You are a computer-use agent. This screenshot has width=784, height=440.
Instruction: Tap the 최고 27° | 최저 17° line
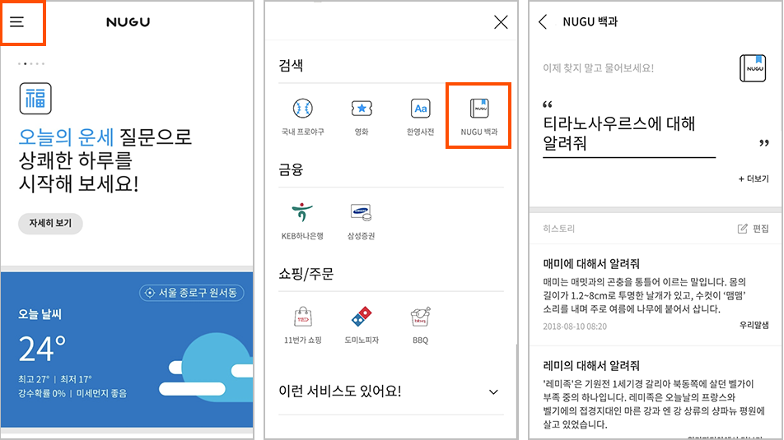pos(55,379)
